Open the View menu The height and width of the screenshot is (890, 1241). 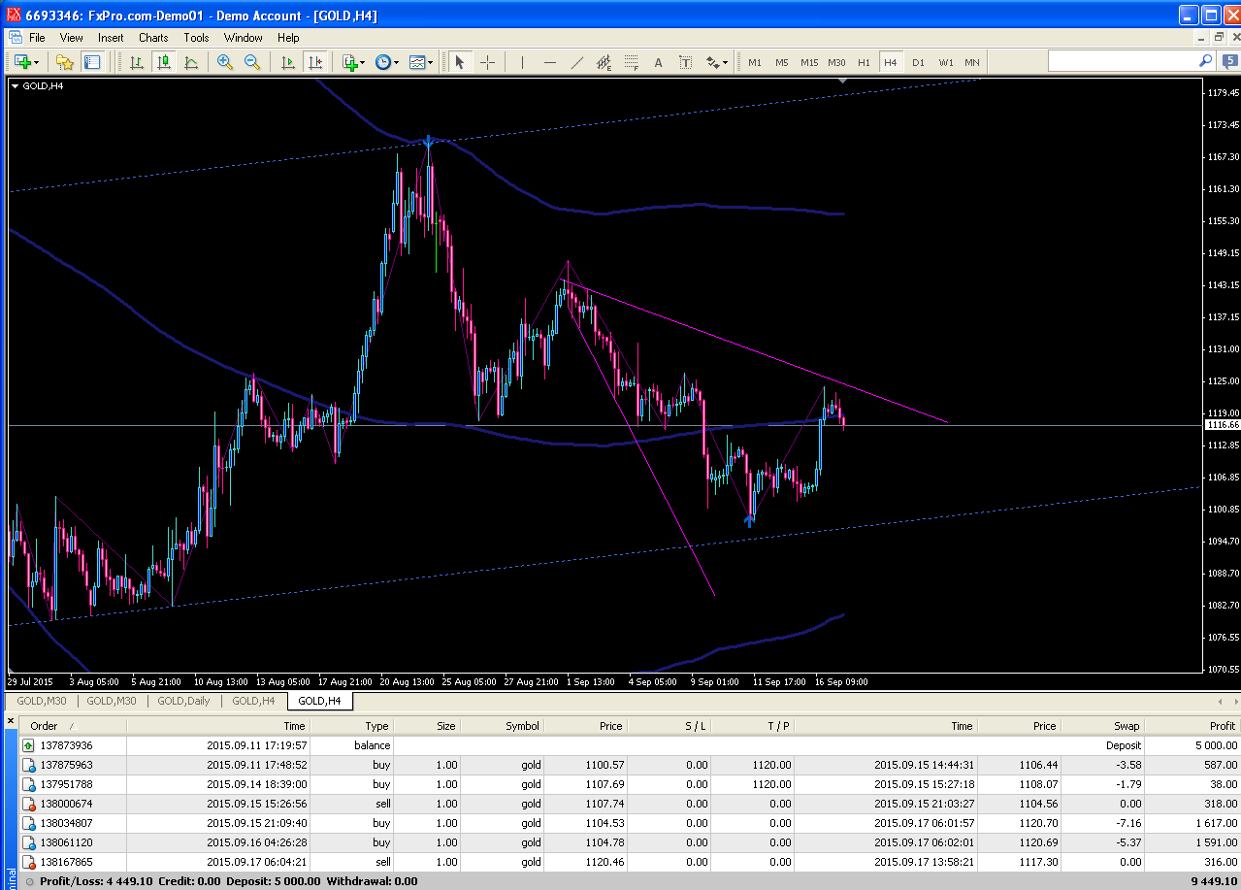[x=72, y=38]
